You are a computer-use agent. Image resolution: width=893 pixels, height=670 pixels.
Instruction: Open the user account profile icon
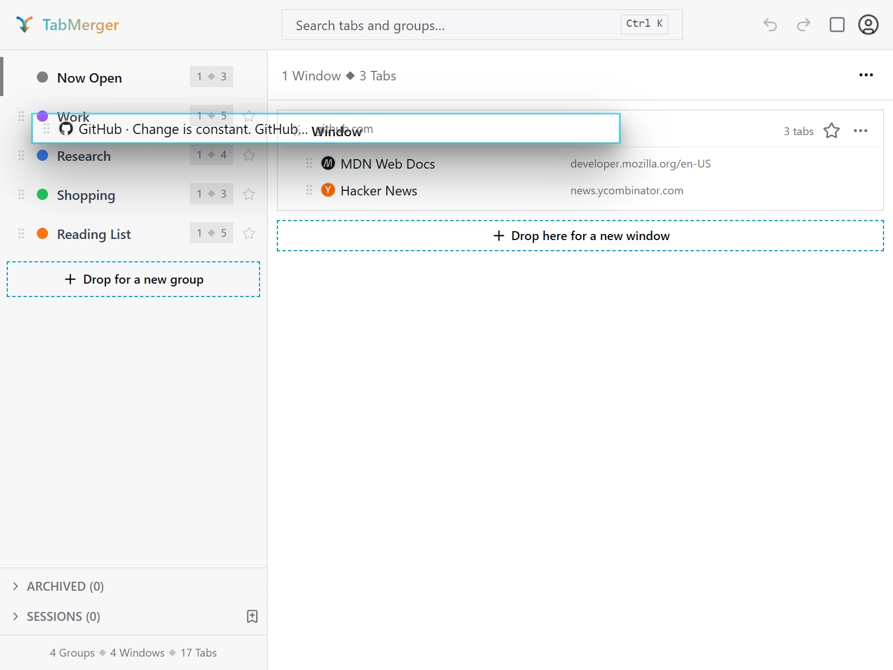coord(868,25)
